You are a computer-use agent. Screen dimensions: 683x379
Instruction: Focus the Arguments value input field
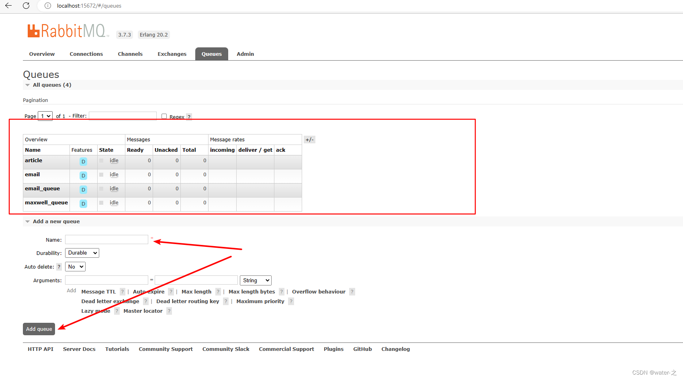[x=196, y=280]
